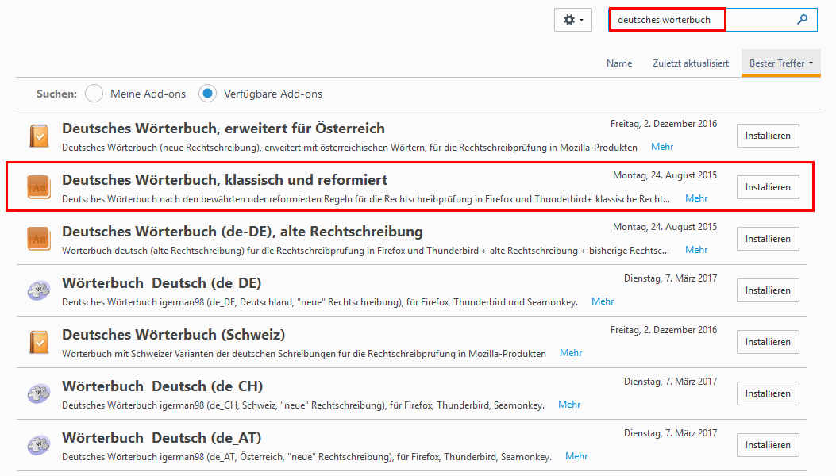Click the erweitert für Österreich dictionary icon
Screen dimensions: 836x476
pos(39,136)
